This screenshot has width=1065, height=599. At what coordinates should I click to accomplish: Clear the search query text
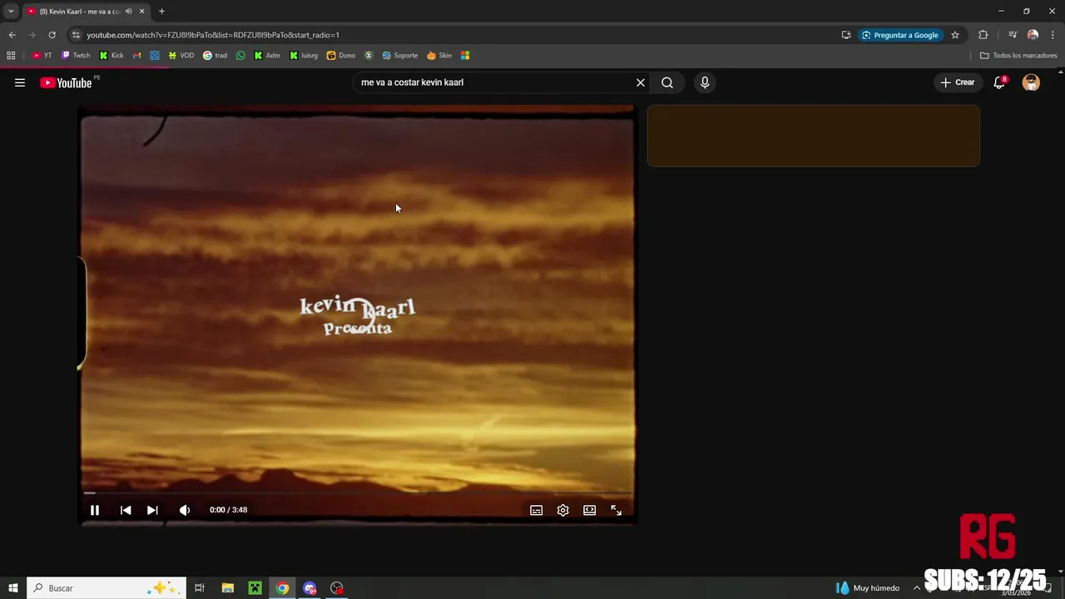tap(641, 82)
